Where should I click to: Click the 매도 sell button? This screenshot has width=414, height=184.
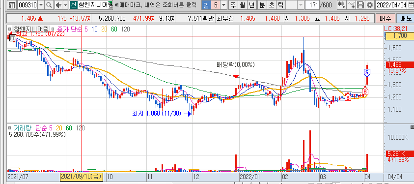click(406, 18)
